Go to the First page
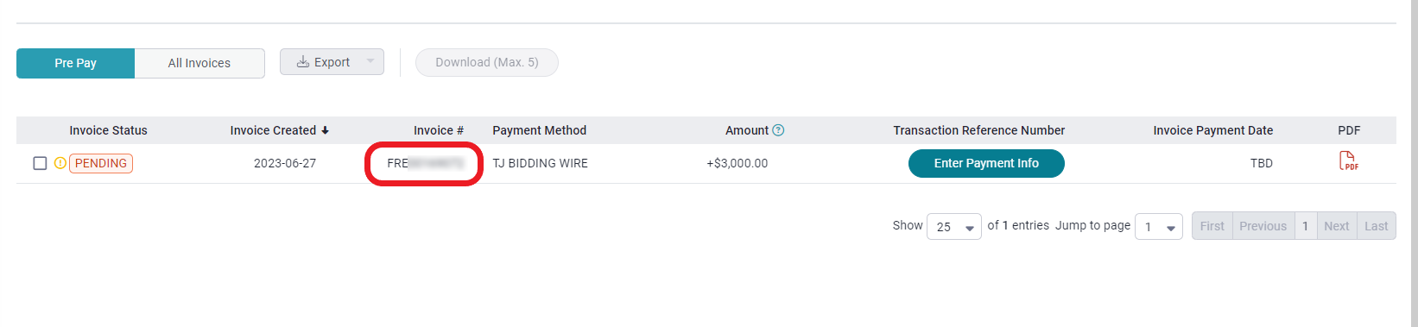This screenshot has width=1418, height=327. pyautogui.click(x=1212, y=226)
